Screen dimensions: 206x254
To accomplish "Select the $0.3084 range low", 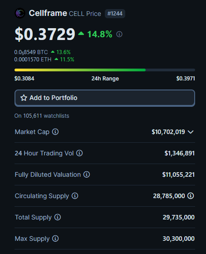I will [x=24, y=79].
